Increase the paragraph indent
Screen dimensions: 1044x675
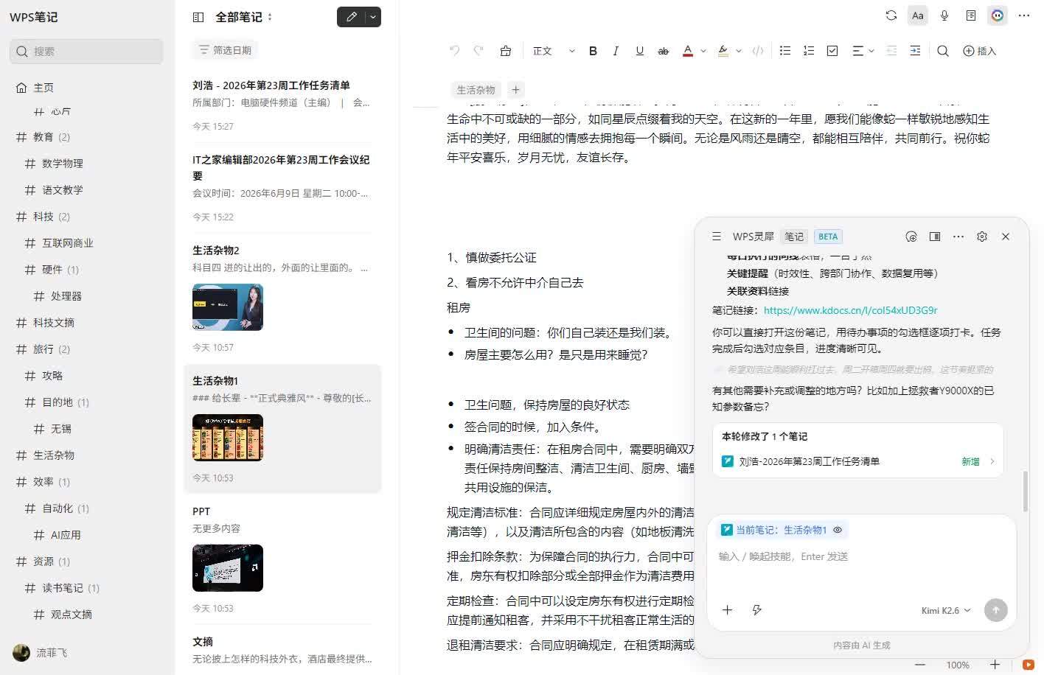(x=915, y=51)
